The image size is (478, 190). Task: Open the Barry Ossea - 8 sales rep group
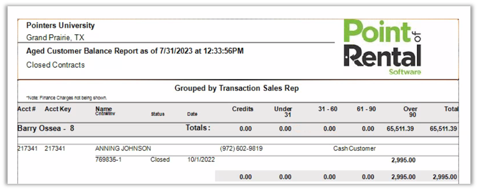[x=46, y=128]
